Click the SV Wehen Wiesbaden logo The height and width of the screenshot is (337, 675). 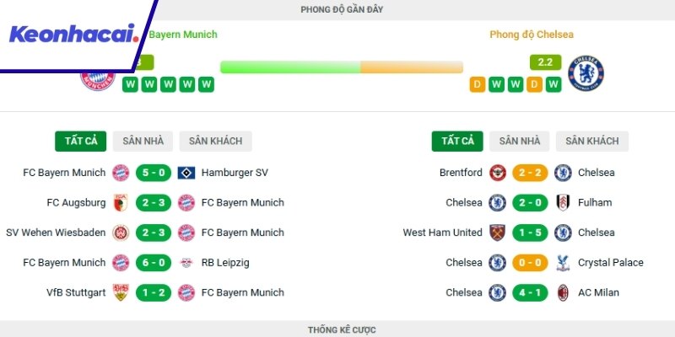[x=121, y=233]
